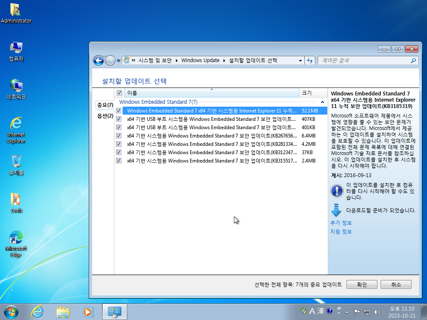Open Internet Explorer desktop shortcut

(16, 130)
